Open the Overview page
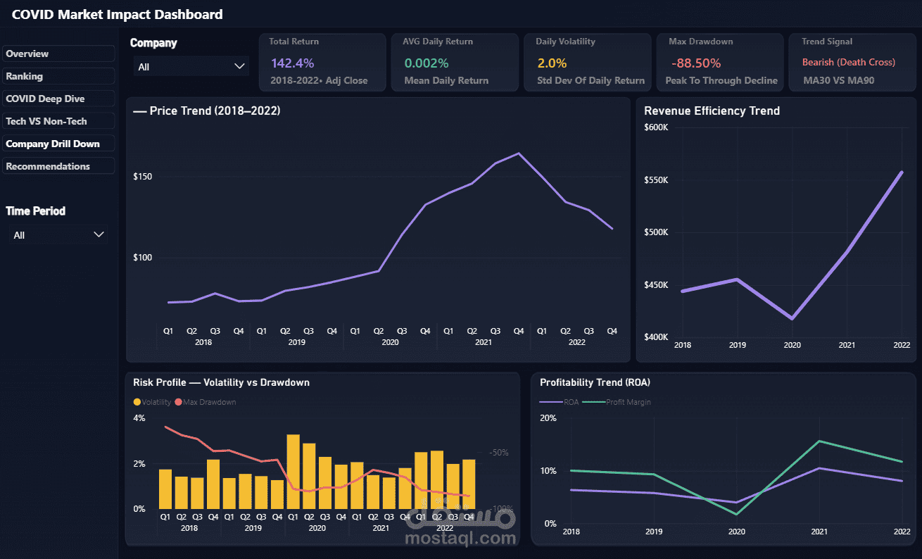Viewport: 922px width, 559px height. pos(58,54)
